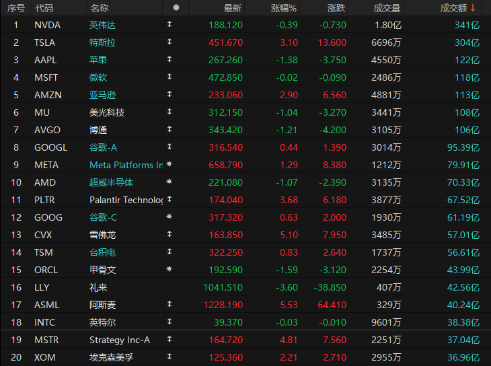Open the 谷歌-C stock name link
This screenshot has width=491, height=366.
[103, 217]
